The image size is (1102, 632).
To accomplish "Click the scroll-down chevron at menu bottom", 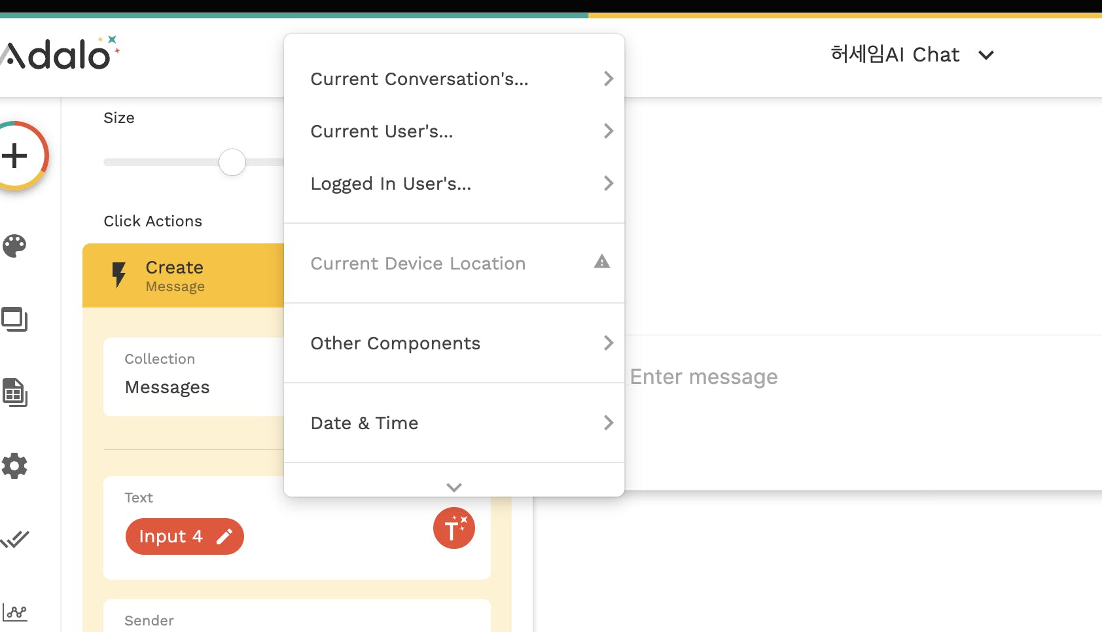I will pos(454,487).
